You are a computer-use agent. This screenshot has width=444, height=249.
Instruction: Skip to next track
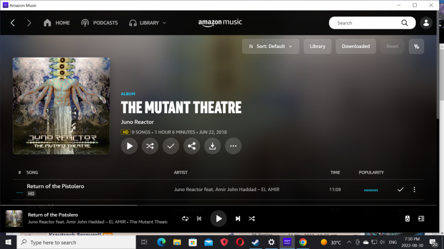tap(238, 218)
